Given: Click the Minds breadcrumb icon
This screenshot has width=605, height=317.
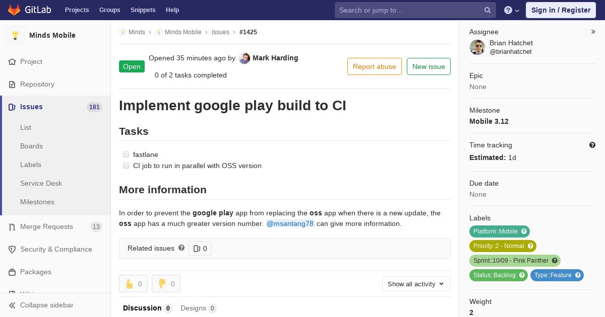Looking at the screenshot, I should [x=123, y=32].
